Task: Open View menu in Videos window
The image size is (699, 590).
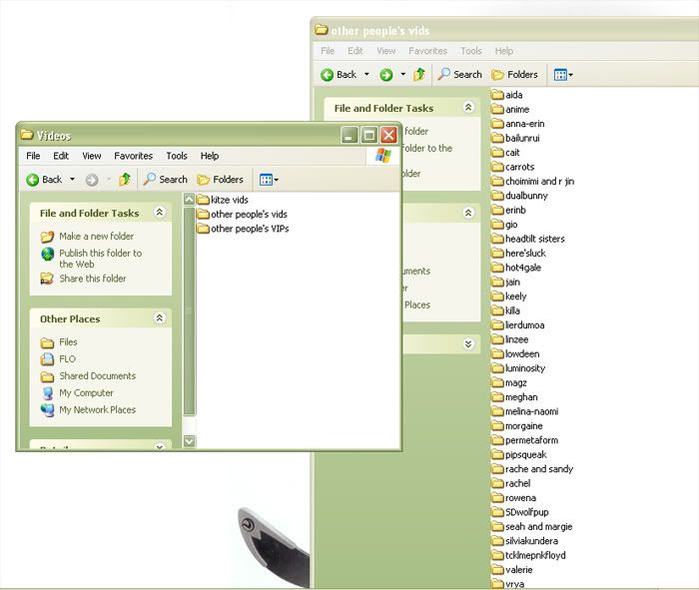Action: [92, 156]
